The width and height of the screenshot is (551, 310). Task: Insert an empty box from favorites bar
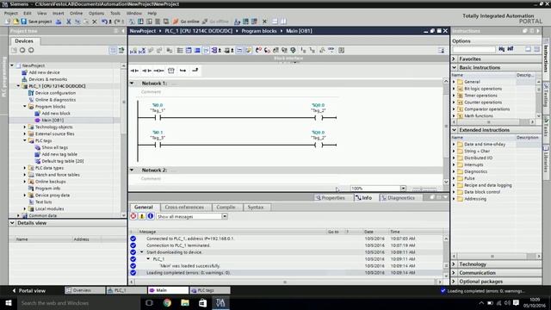click(171, 71)
